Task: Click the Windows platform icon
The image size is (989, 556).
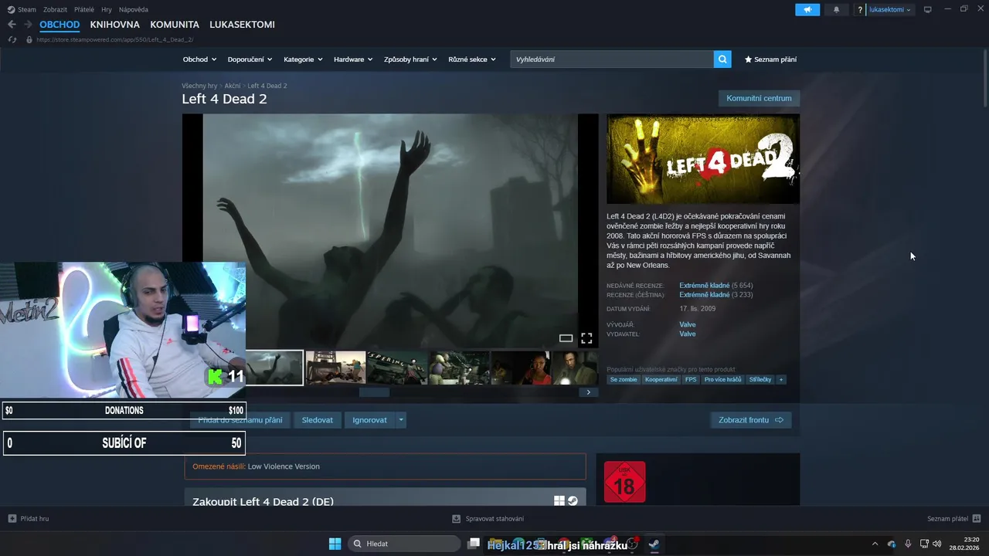Action: pos(559,501)
